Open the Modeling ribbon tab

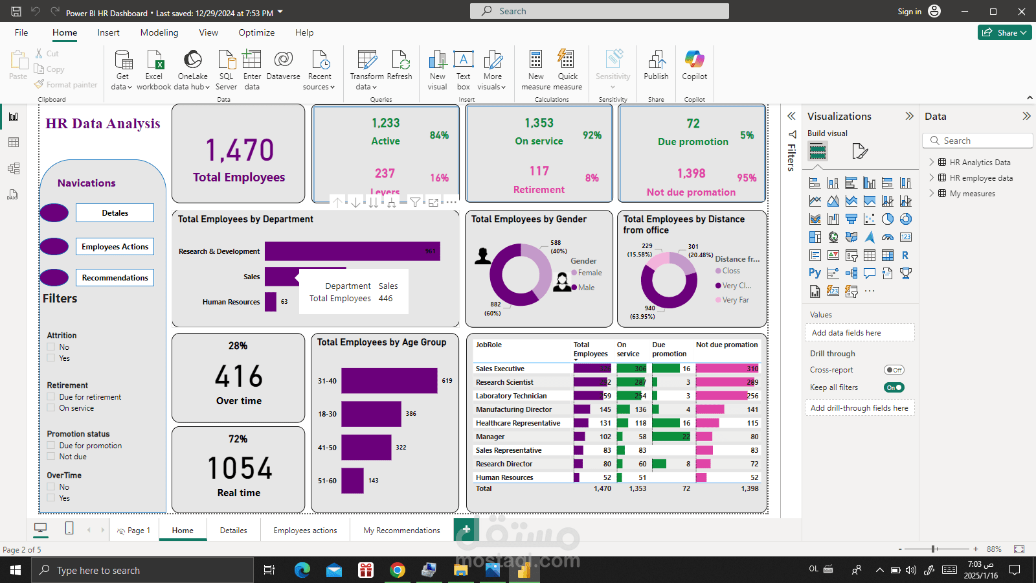(159, 32)
